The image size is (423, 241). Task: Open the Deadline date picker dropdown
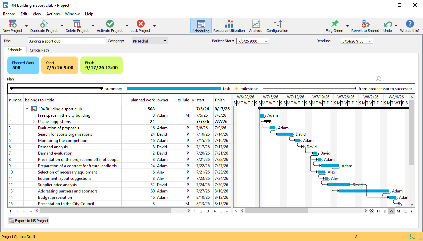(370, 41)
